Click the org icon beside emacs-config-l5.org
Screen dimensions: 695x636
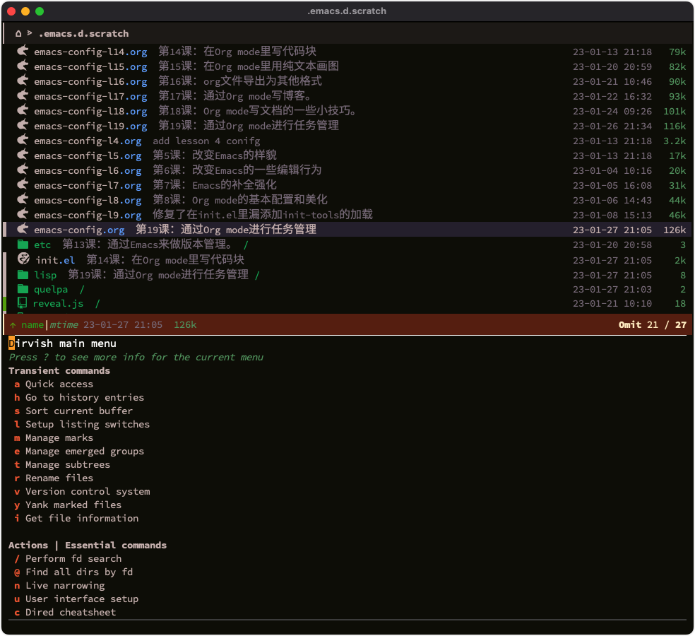click(x=22, y=155)
